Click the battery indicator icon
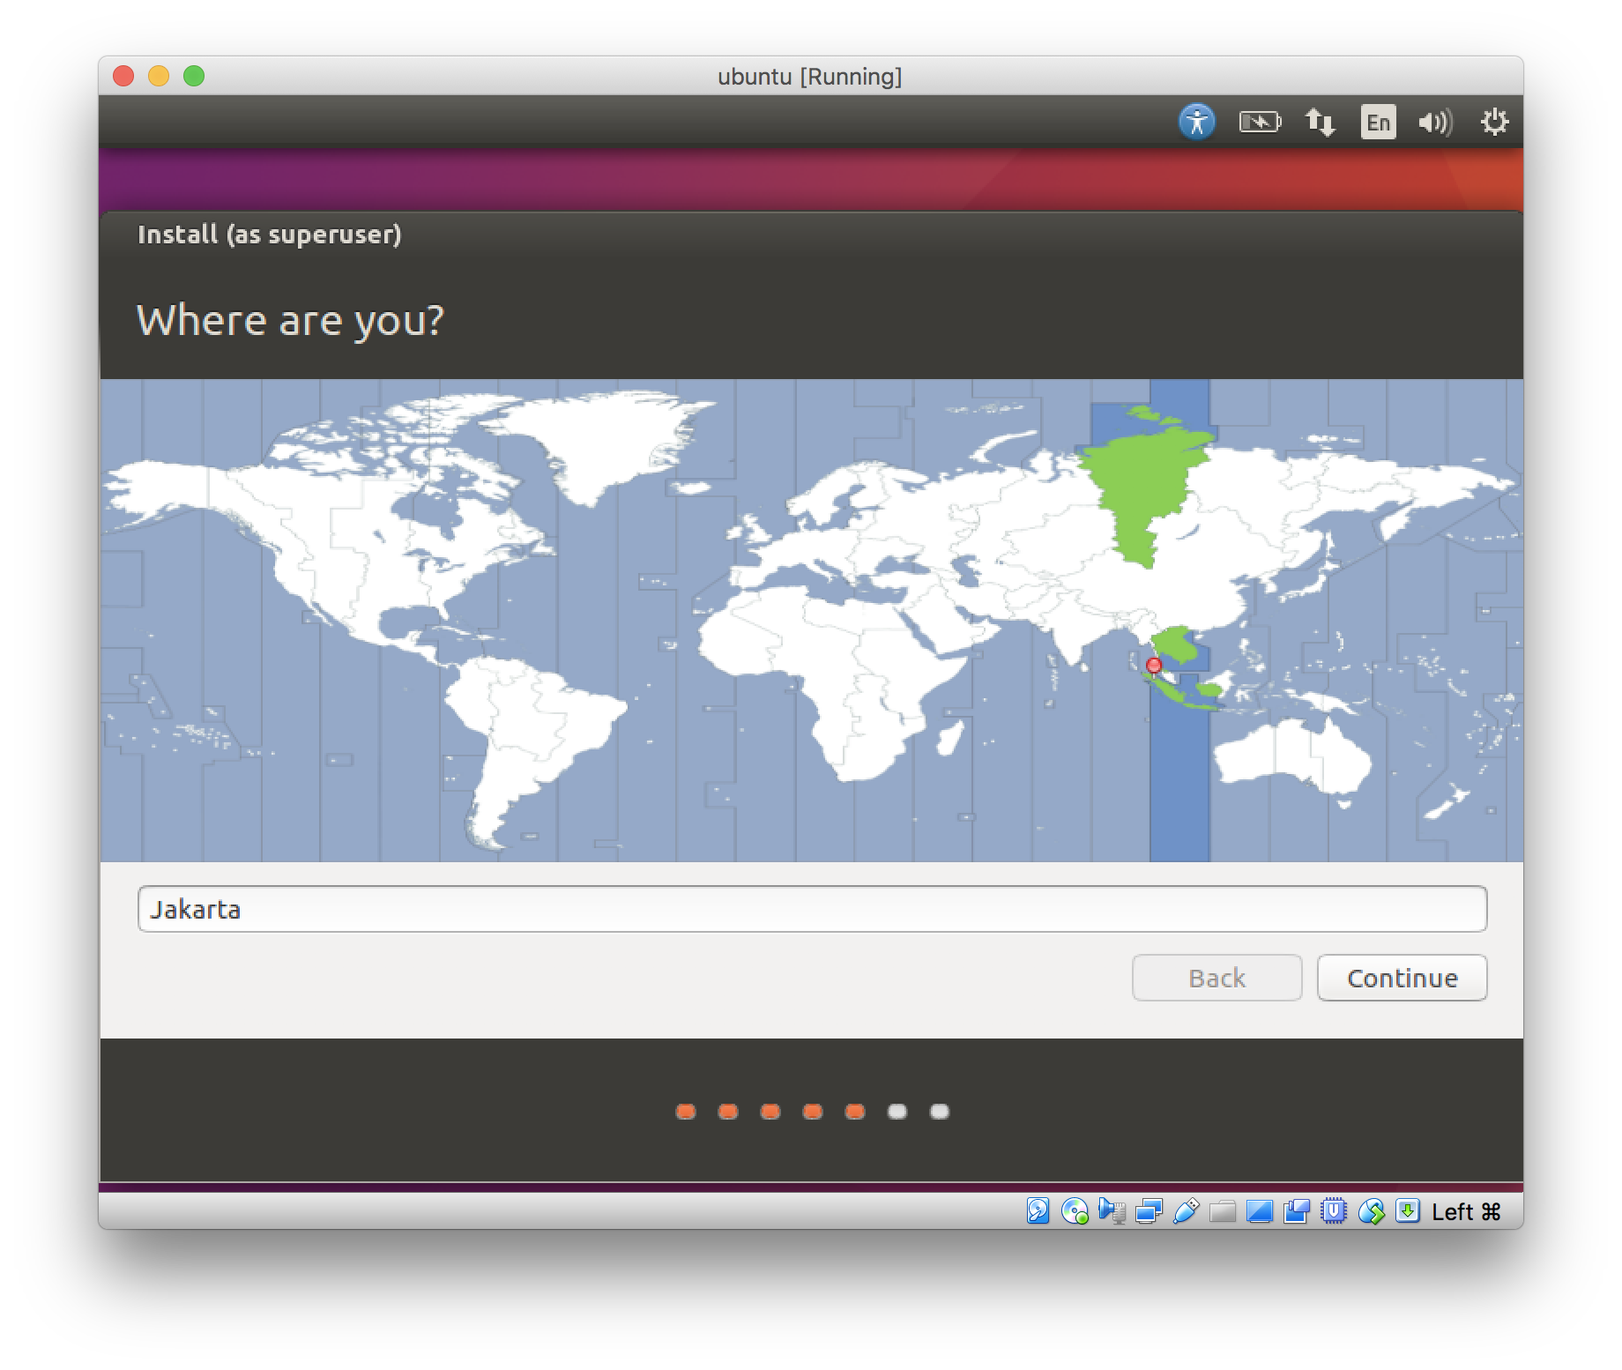1622x1370 pixels. click(1260, 122)
